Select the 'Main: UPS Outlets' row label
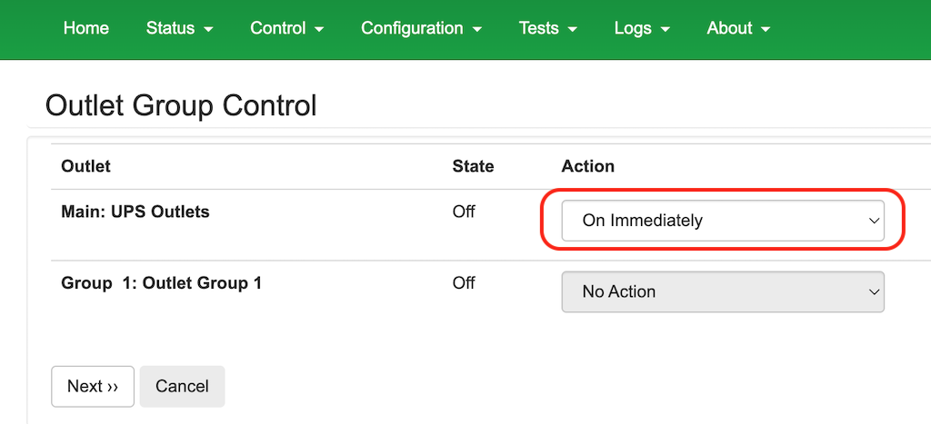The width and height of the screenshot is (931, 424). [135, 212]
